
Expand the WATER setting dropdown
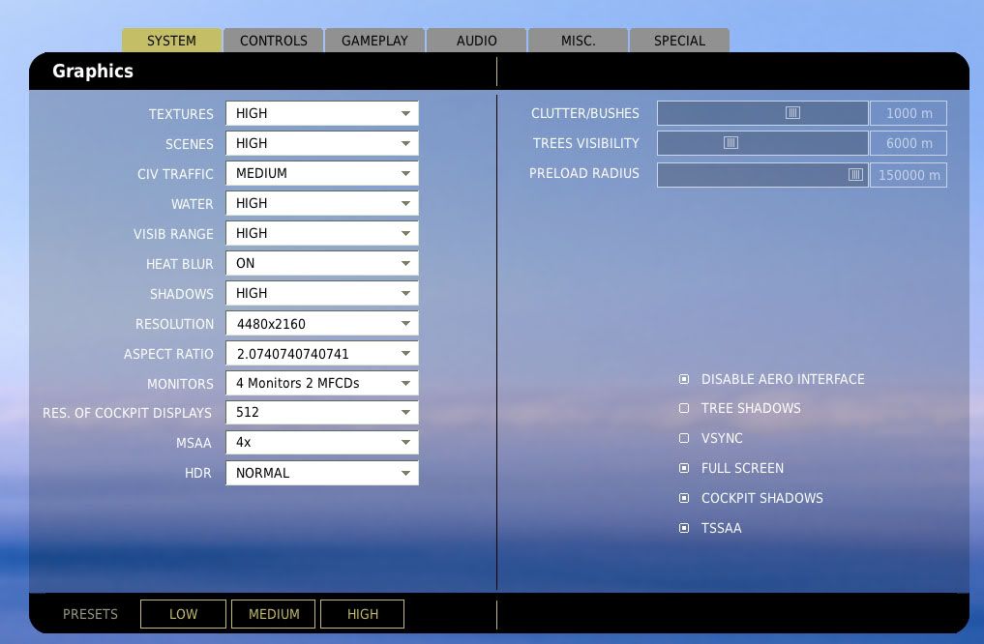coord(321,203)
